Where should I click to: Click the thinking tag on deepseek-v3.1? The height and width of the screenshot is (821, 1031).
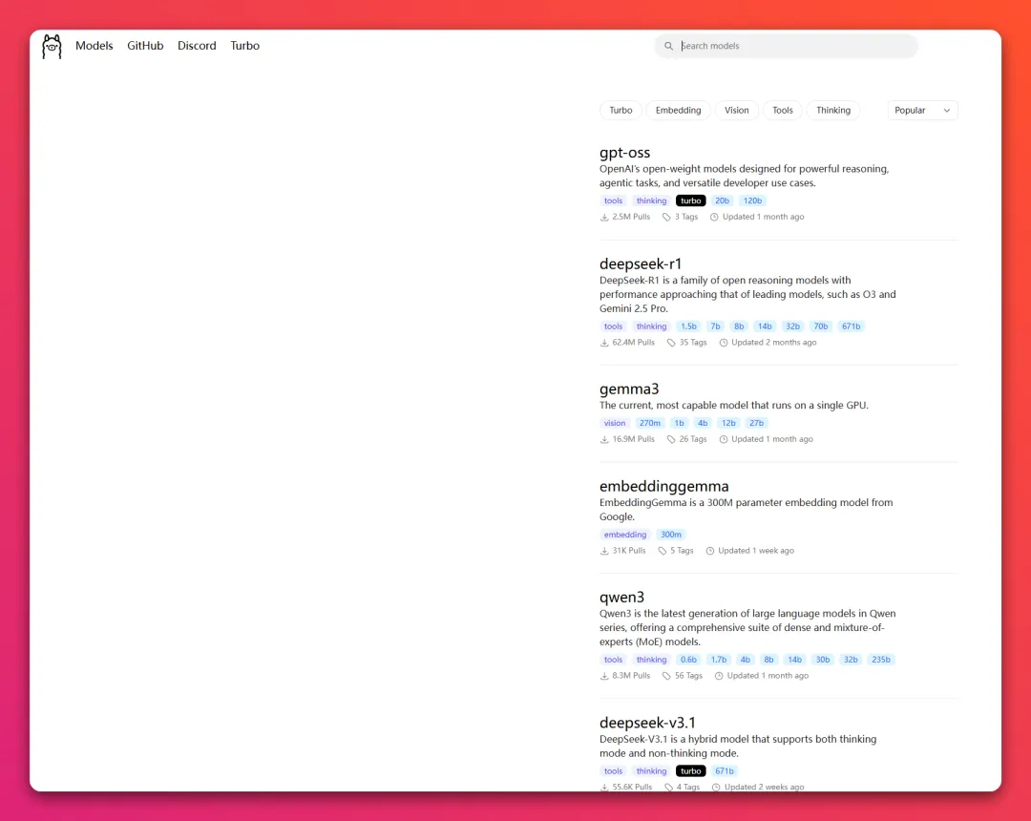(652, 771)
